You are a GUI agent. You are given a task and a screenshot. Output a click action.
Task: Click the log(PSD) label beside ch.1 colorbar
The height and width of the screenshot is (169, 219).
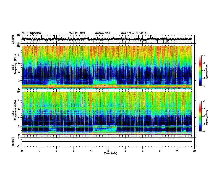[x=207, y=72]
